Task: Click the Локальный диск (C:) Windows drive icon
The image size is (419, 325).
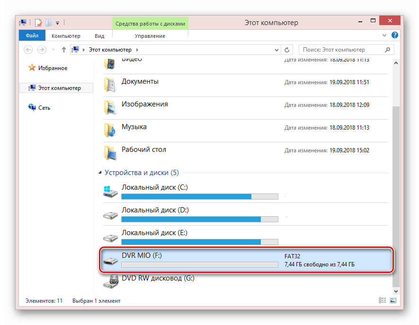Action: coord(110,192)
